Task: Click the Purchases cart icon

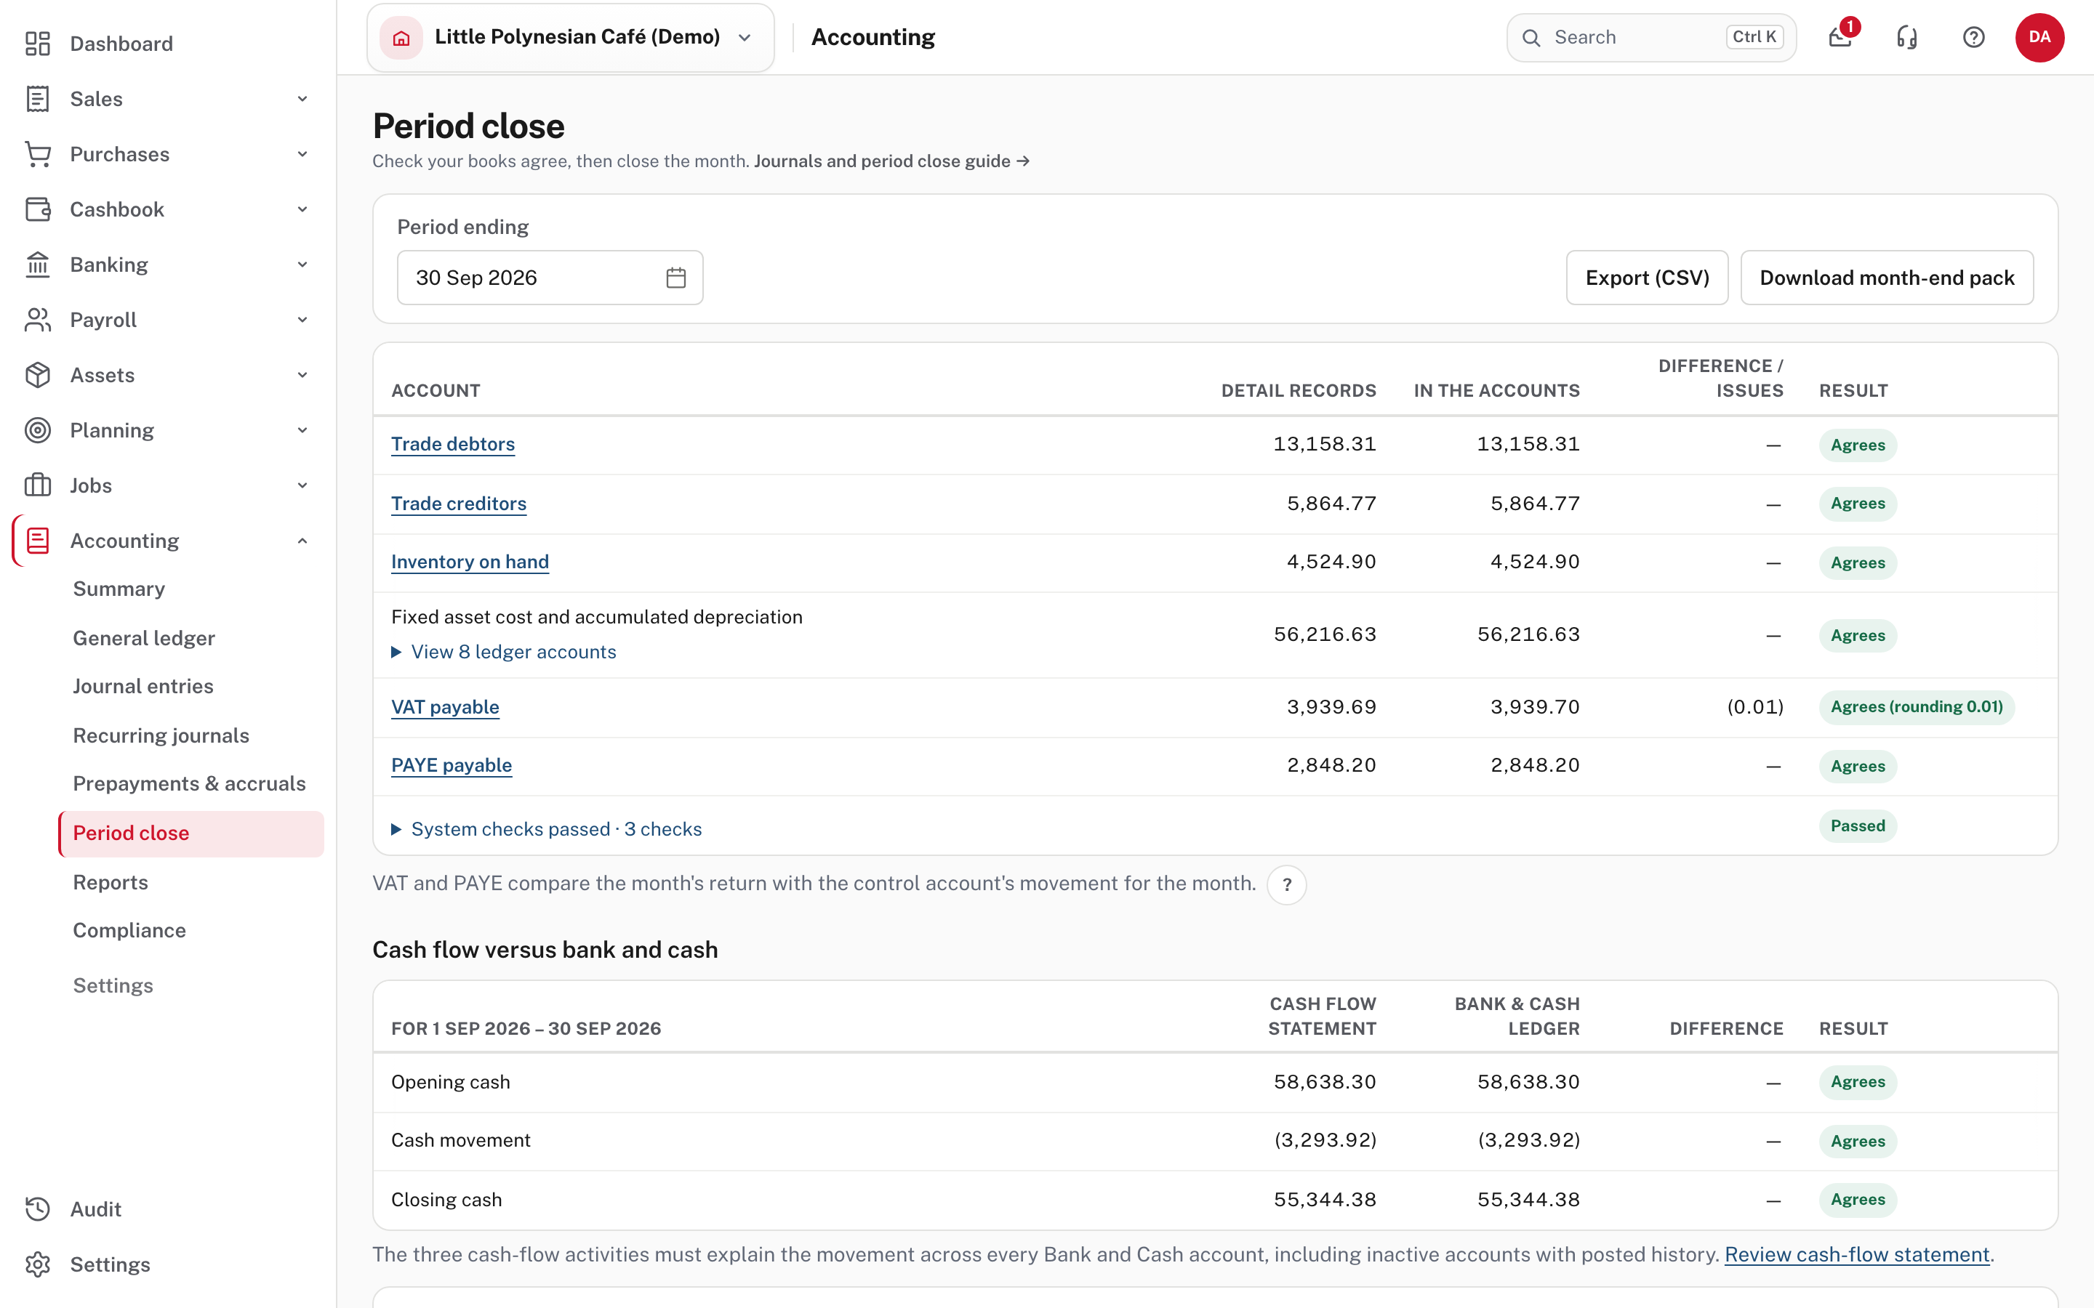Action: (x=37, y=154)
